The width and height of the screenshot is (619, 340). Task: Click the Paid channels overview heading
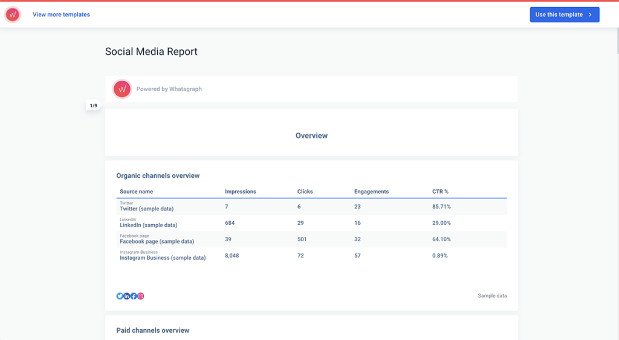(152, 330)
